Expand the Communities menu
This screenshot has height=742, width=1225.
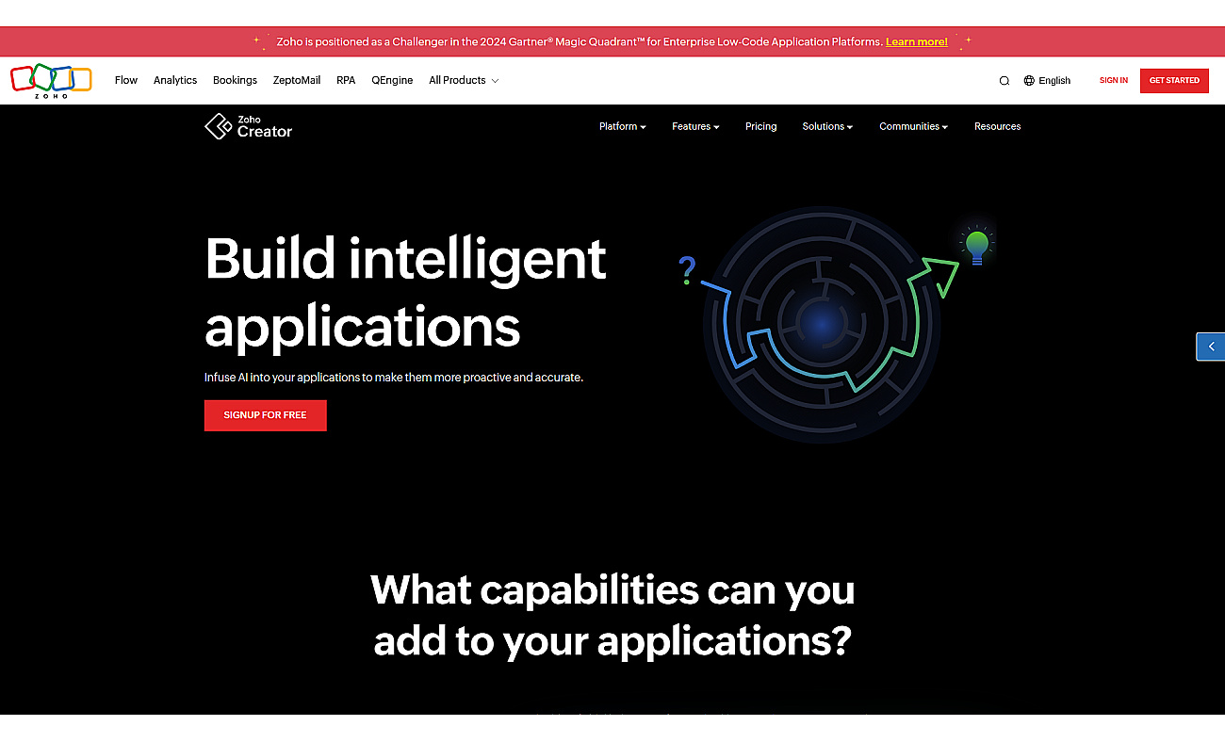(x=913, y=126)
